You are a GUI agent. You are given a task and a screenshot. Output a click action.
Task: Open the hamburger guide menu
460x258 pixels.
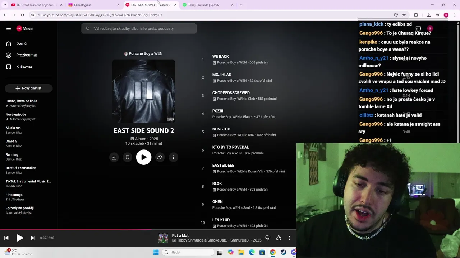point(9,28)
